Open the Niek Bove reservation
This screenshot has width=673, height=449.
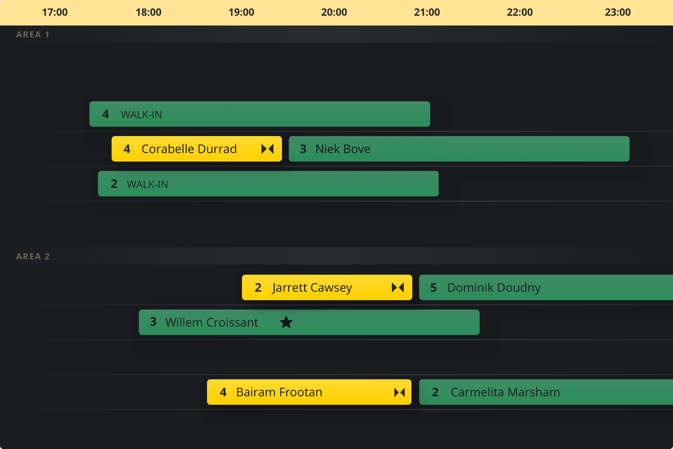459,149
